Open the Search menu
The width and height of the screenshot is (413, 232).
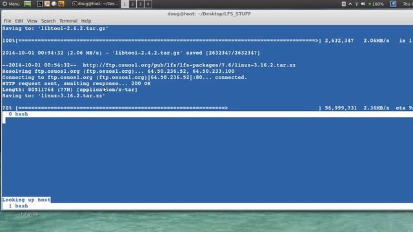(48, 21)
